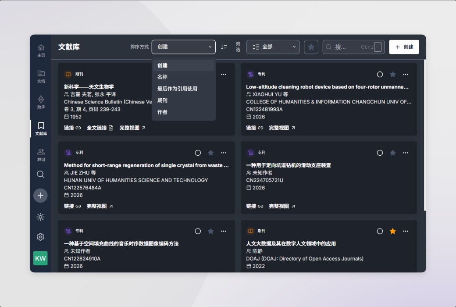Screen dimensions: 456x307
Task: Select the 文献库 library bookmark icon
Action: pos(41,129)
